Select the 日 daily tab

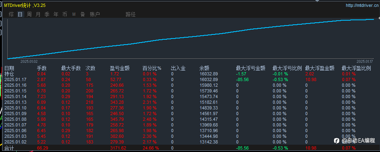(20, 15)
